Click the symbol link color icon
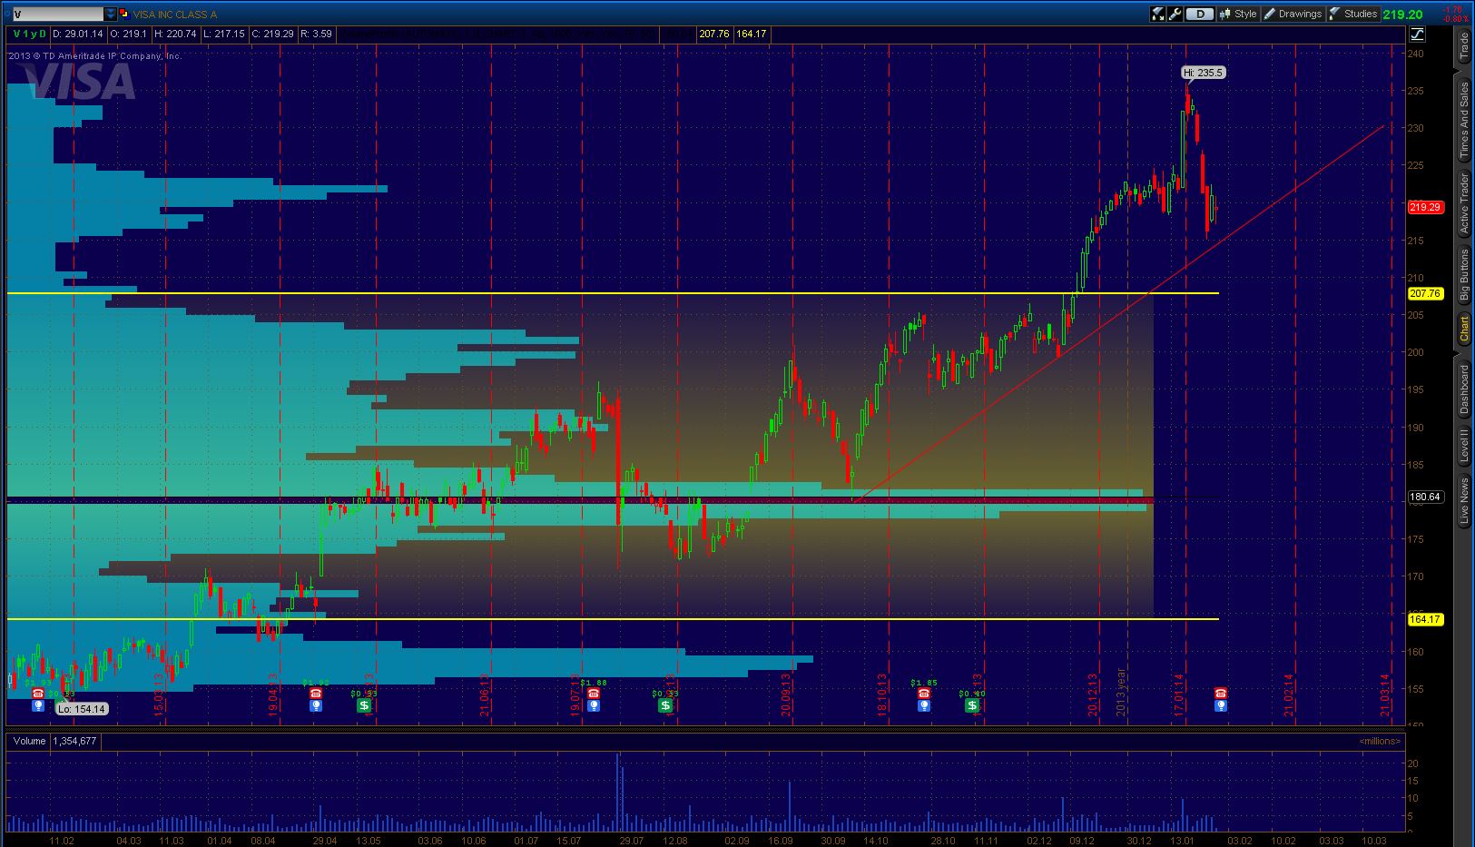The height and width of the screenshot is (847, 1475). coord(124,15)
